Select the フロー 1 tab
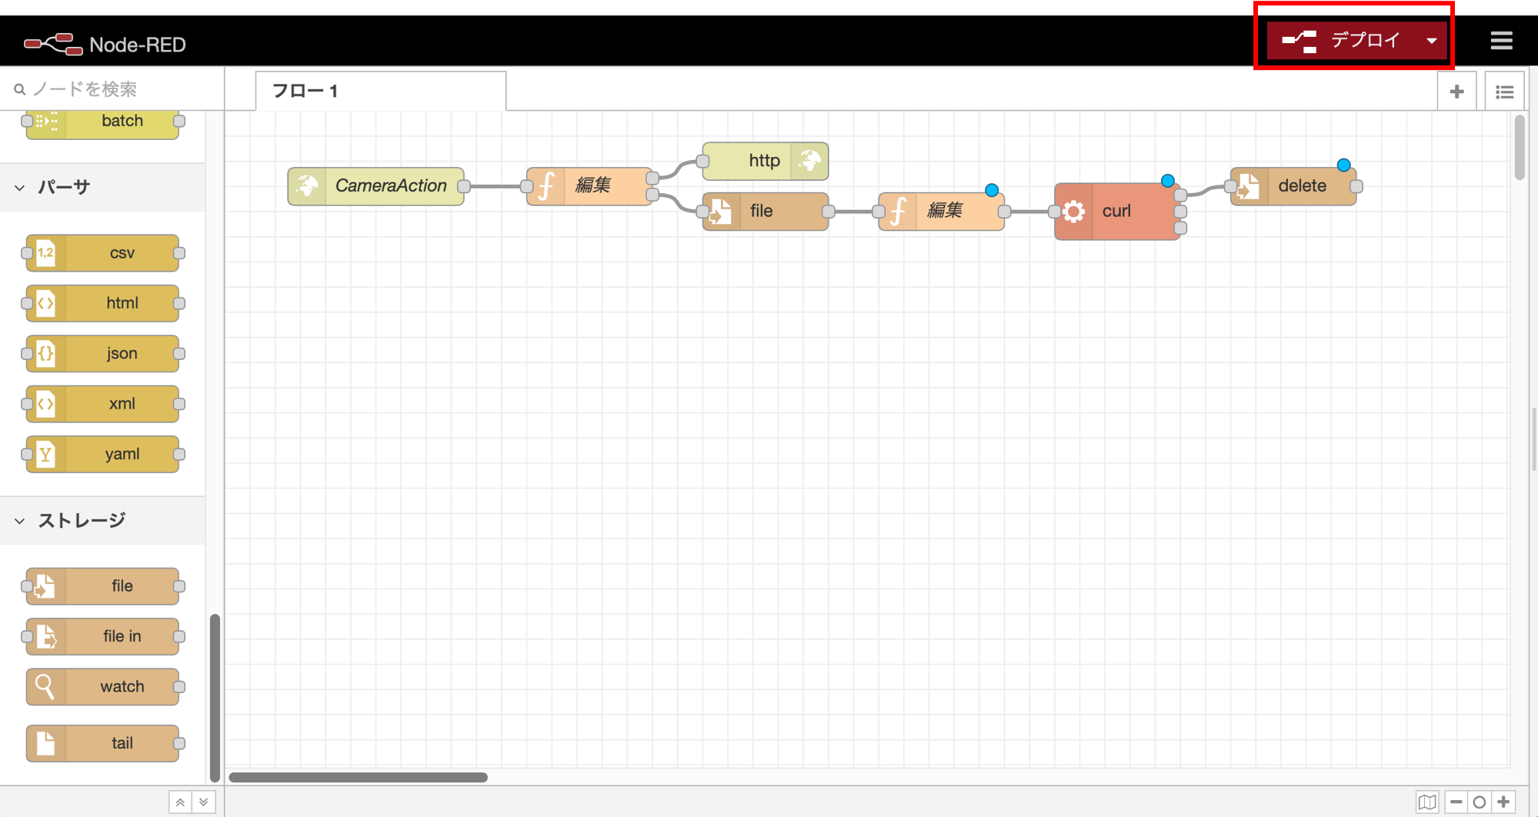 point(381,91)
